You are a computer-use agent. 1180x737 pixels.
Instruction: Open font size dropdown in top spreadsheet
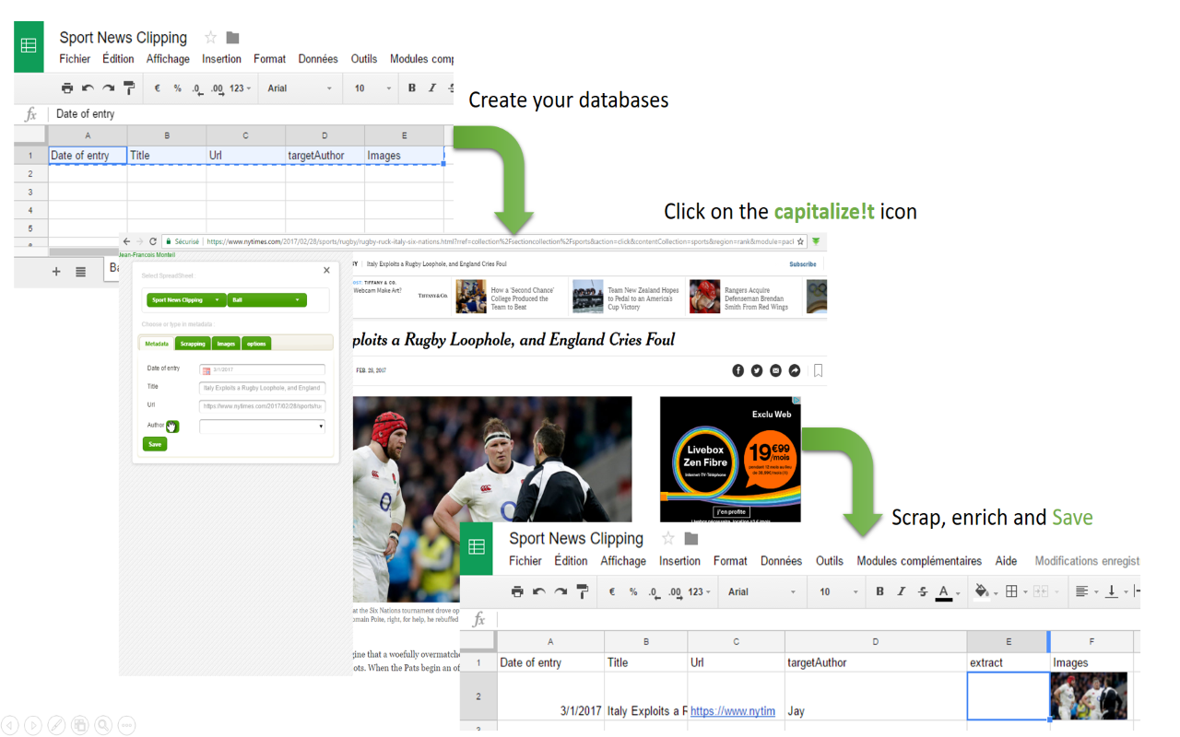click(372, 88)
